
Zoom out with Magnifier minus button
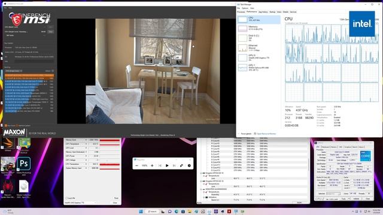click(x=137, y=165)
